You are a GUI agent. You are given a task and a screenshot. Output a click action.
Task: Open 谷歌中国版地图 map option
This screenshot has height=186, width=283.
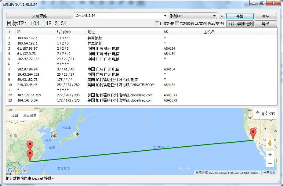[240, 24]
